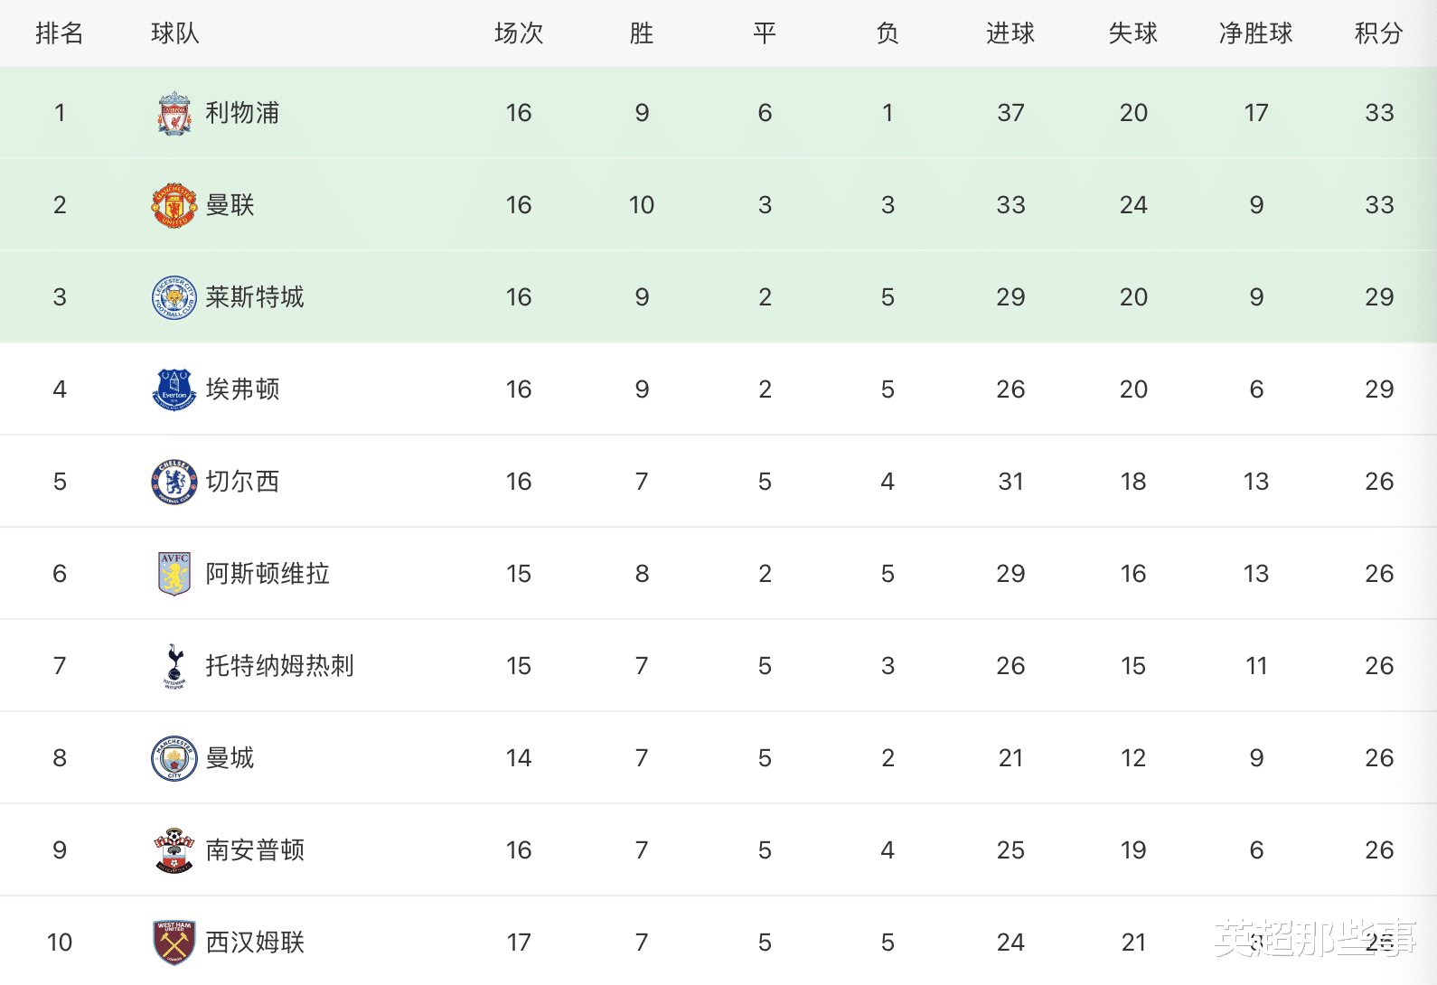Viewport: 1437px width, 985px height.
Task: Open the 阿斯顿维拉 team name link
Action: 268,574
